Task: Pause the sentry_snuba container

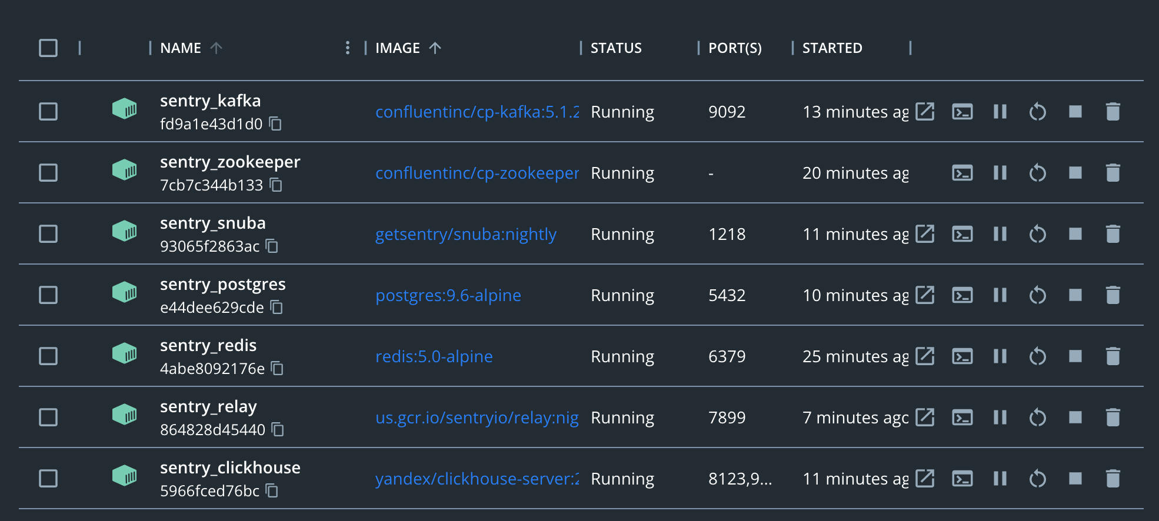Action: pyautogui.click(x=1000, y=233)
